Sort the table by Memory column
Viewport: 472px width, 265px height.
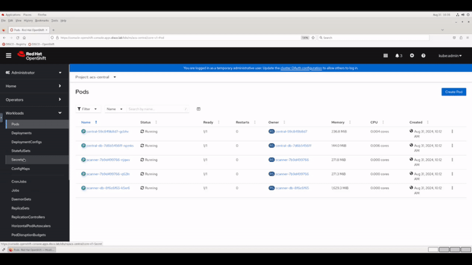pos(338,122)
